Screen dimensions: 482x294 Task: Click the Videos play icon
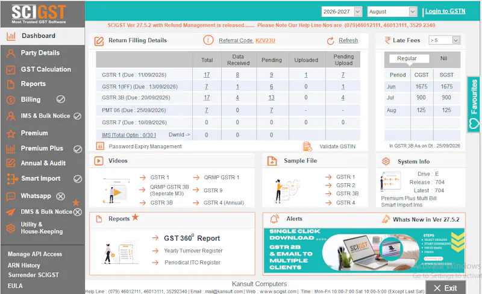click(99, 161)
